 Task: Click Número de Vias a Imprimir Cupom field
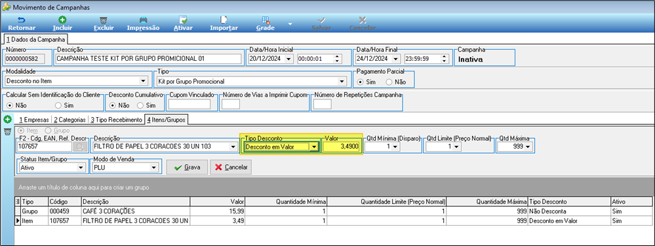pos(231,105)
